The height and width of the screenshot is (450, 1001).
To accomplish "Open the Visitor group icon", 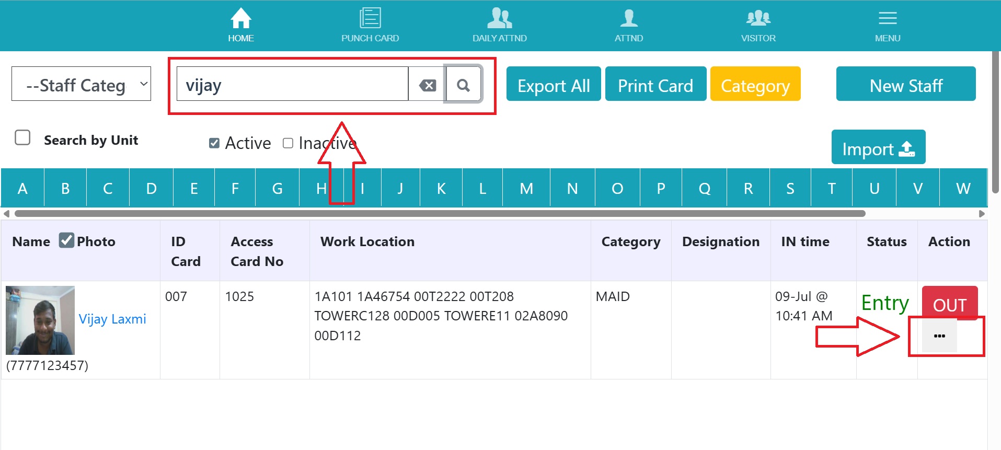I will click(758, 18).
